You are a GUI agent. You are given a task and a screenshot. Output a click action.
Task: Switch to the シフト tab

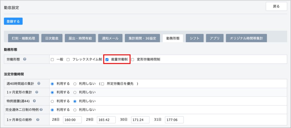pyautogui.click(x=195, y=38)
